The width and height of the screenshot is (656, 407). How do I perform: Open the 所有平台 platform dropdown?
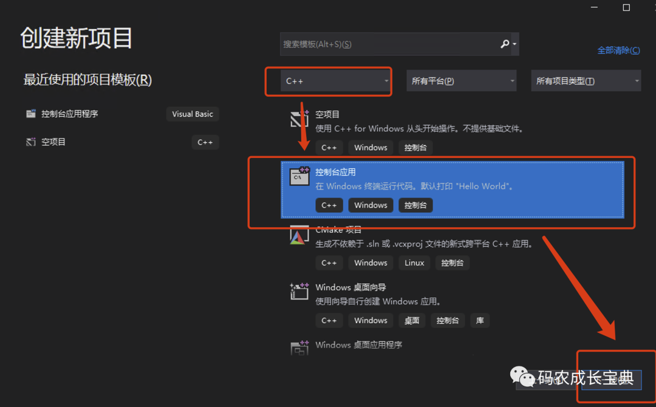click(462, 80)
